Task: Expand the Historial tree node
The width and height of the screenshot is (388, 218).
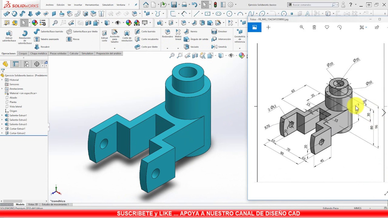Action: tap(2, 80)
